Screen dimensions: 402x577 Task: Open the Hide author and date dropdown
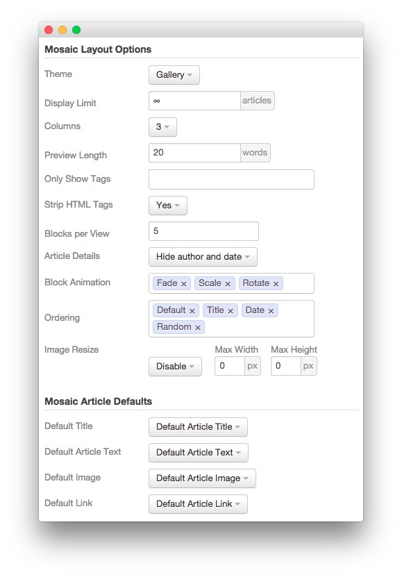coord(203,257)
